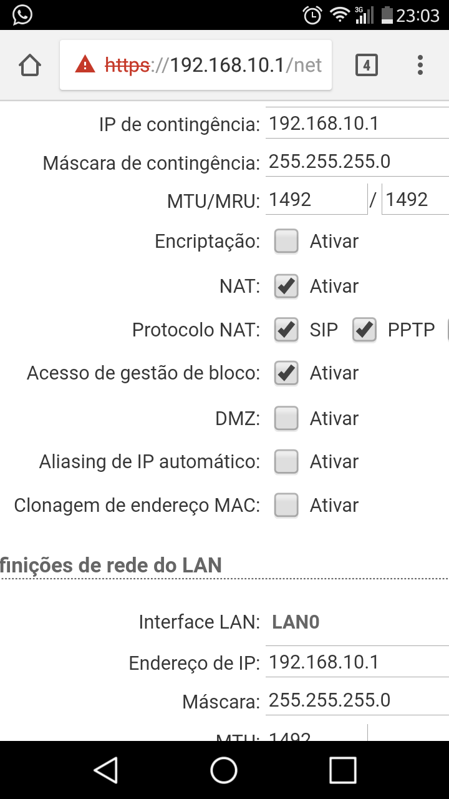Viewport: 449px width, 799px height.
Task: Edit the IP de contingência field
Action: [x=357, y=124]
